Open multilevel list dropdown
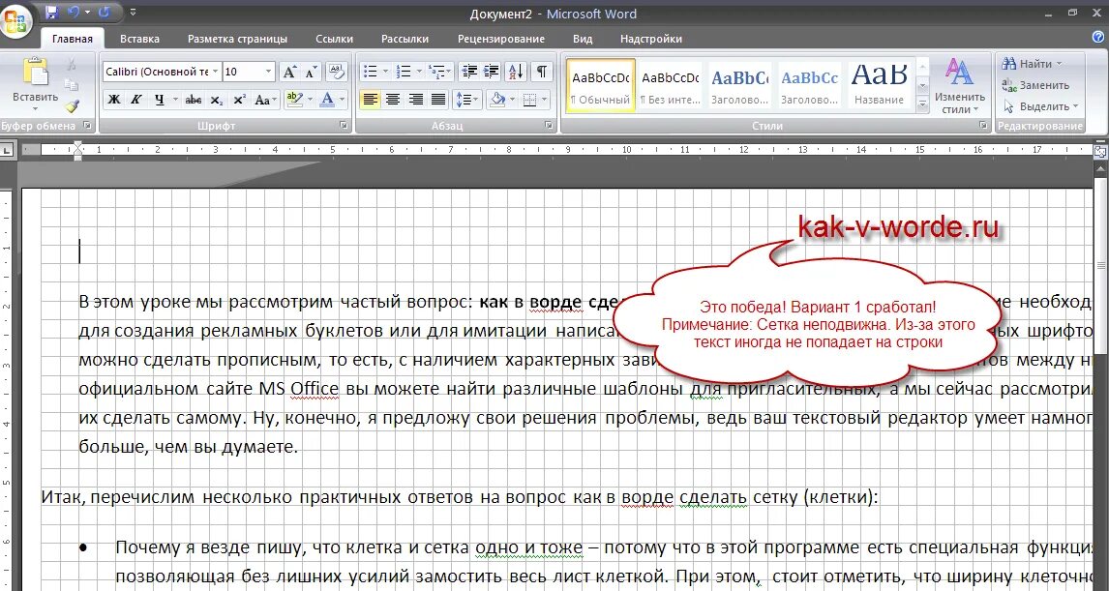1109x591 pixels. 440,72
